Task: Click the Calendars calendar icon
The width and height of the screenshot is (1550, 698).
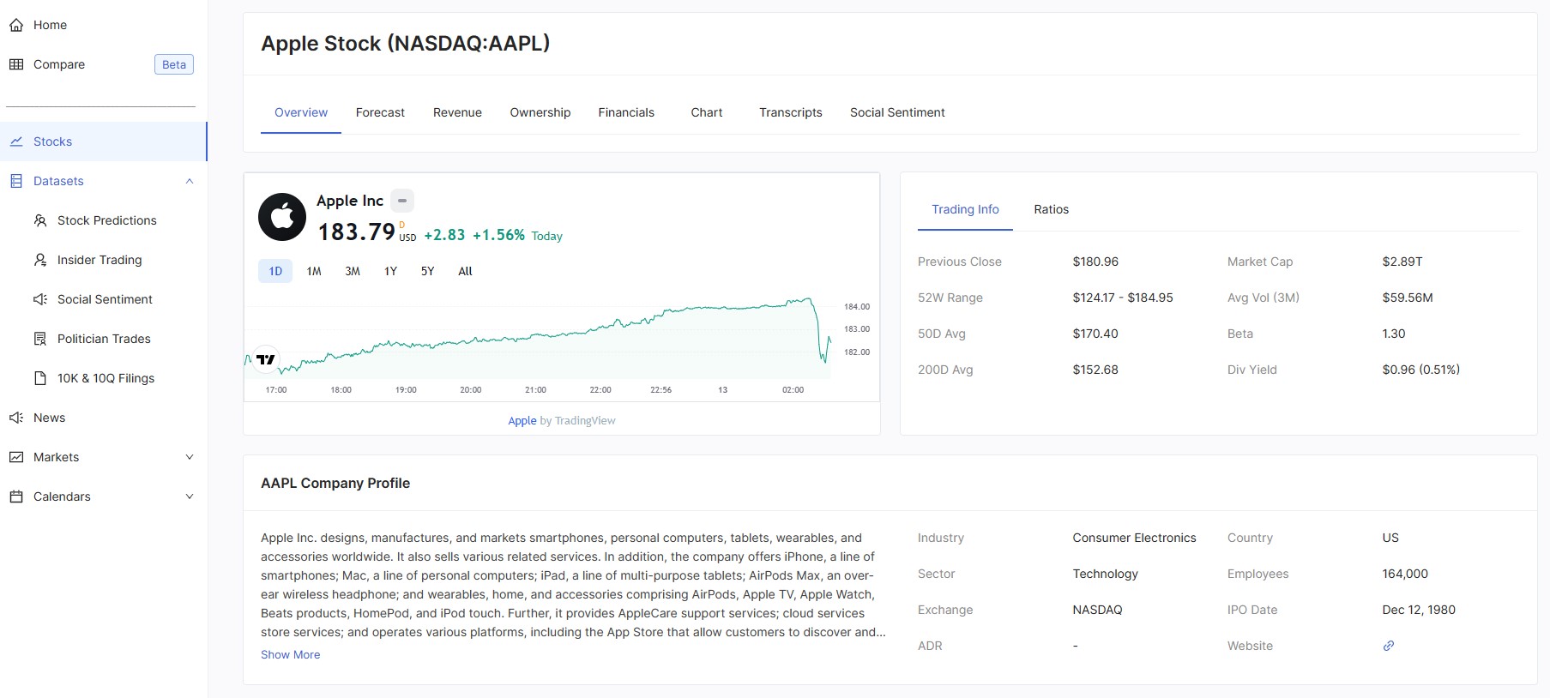Action: click(x=16, y=496)
